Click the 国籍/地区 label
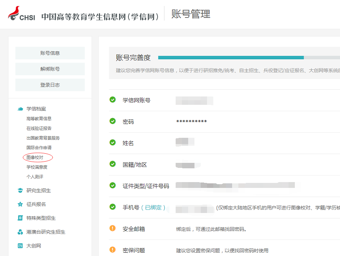 [x=135, y=165]
